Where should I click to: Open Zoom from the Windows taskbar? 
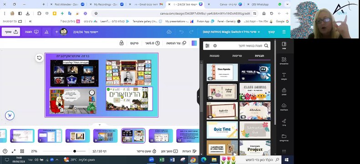coord(151,159)
